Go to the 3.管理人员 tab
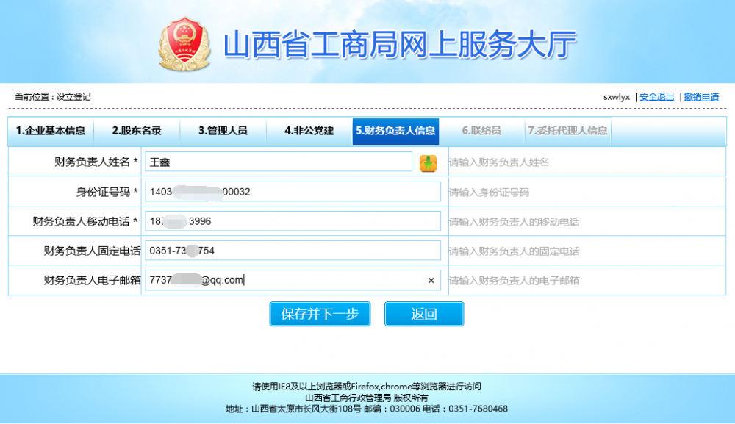Viewport: 735px width, 424px height. click(223, 132)
